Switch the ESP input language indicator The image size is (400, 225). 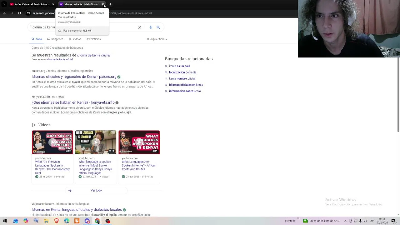pos(372,221)
